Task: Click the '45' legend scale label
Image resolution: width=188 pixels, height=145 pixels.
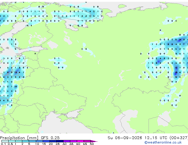Action: [x=85, y=144]
